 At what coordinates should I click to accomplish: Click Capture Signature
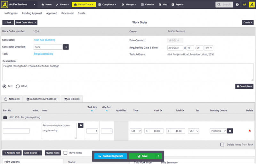pos(111,156)
